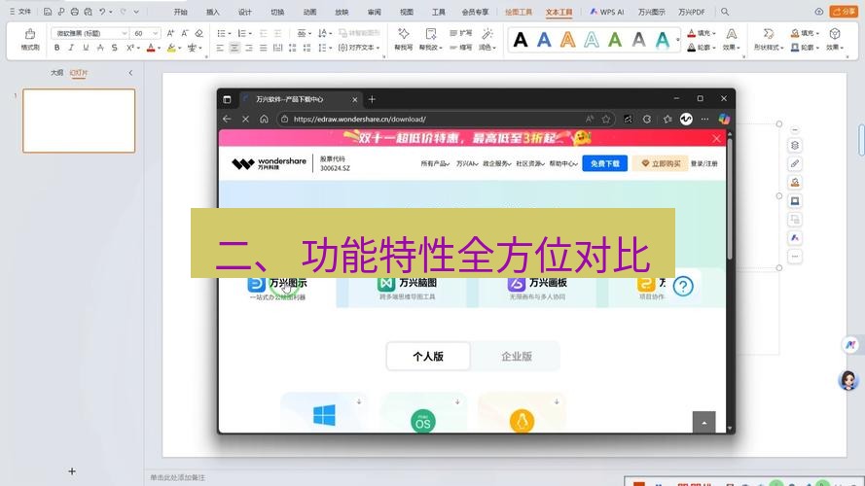Click the yellow highlight color pen

171,48
